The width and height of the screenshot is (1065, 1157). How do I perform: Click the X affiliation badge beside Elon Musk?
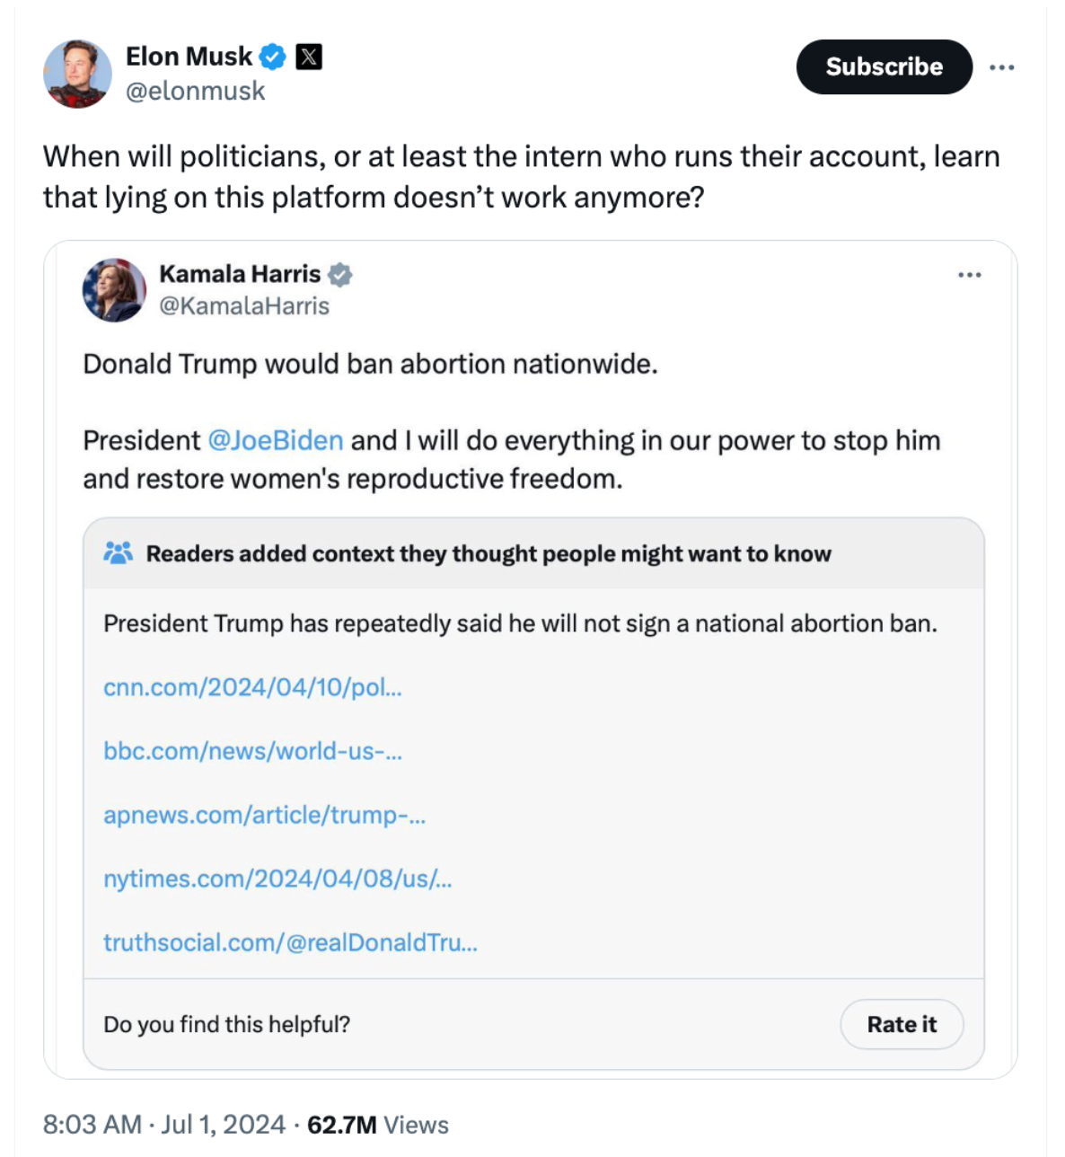tap(309, 57)
